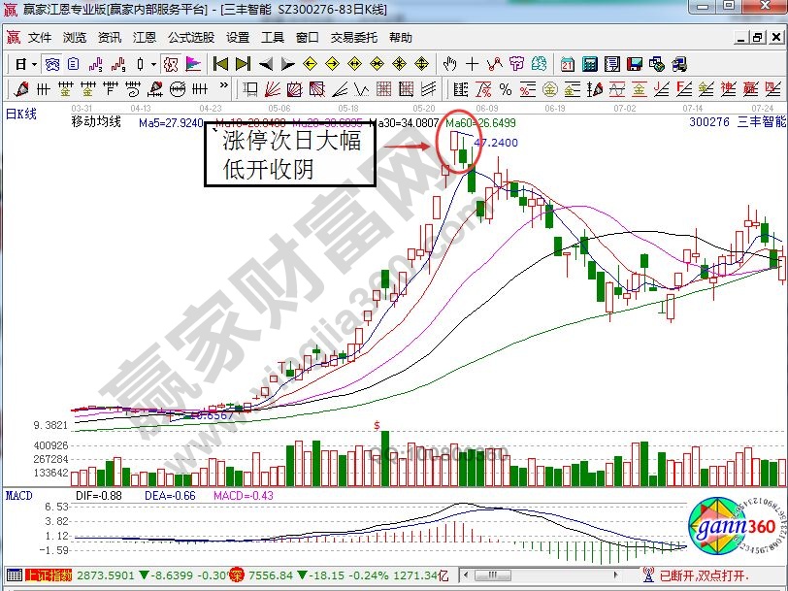Click the pink flag icon in toolbar

[193, 64]
